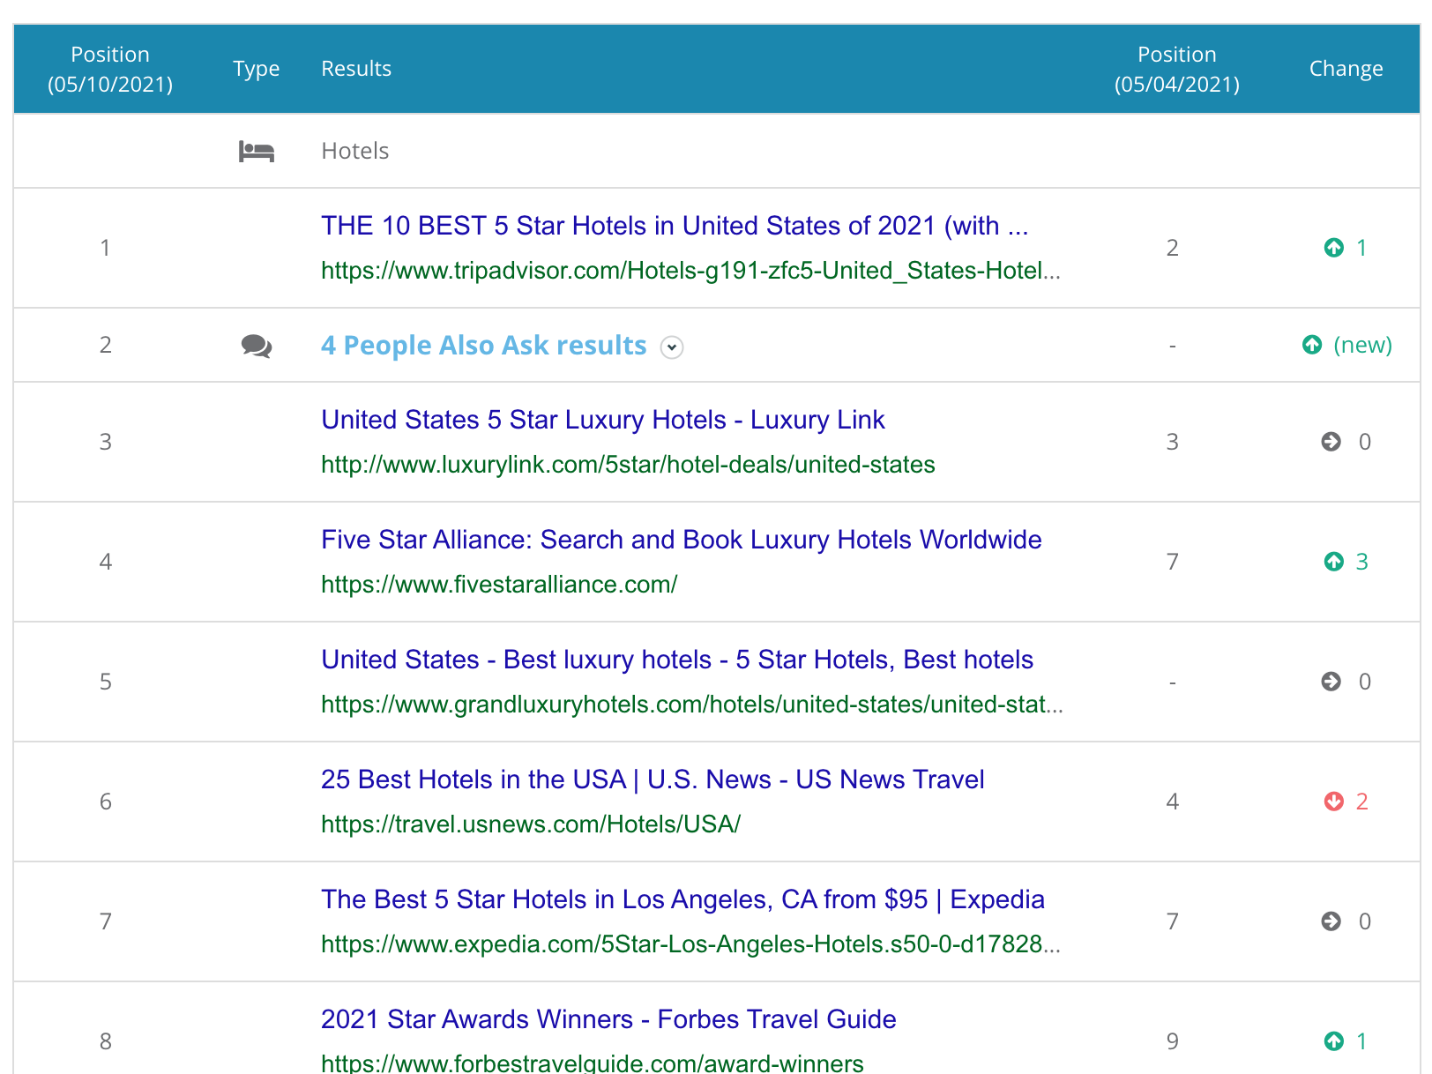Click the Hotels bed icon
Screen dimensions: 1432x1074
[x=256, y=152]
